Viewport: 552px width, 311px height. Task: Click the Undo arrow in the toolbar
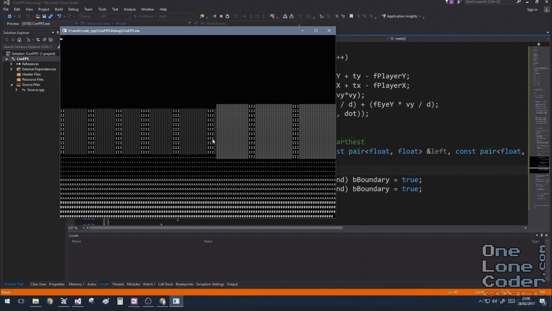(x=59, y=16)
